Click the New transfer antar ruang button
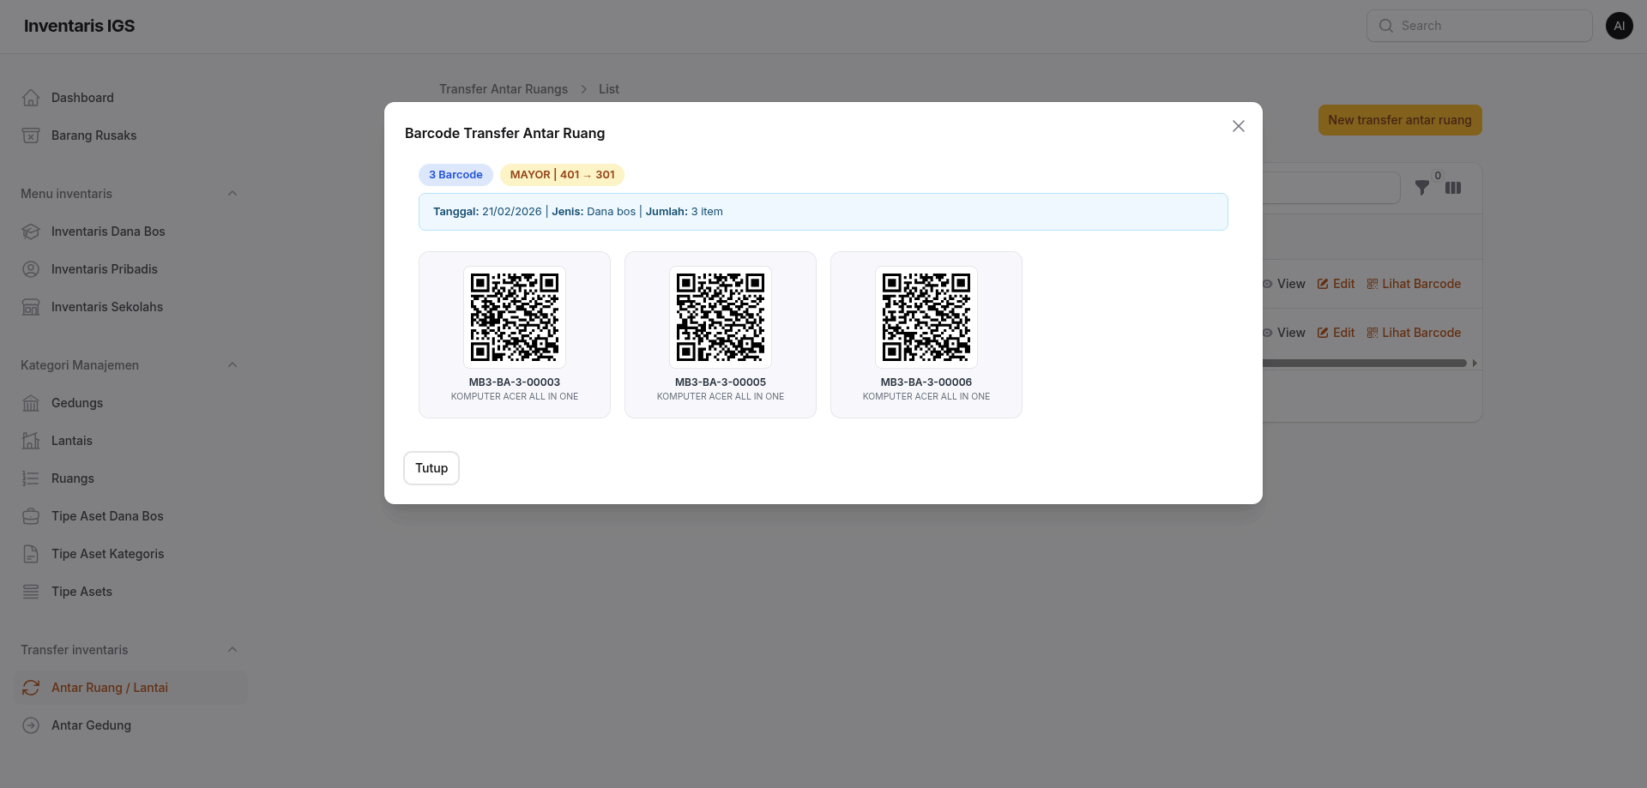Viewport: 1647px width, 788px height. pos(1400,120)
